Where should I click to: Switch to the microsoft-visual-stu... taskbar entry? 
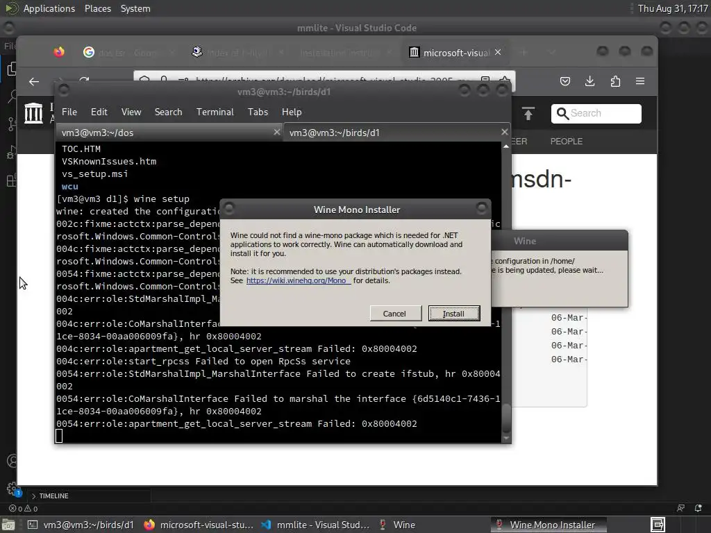(199, 525)
